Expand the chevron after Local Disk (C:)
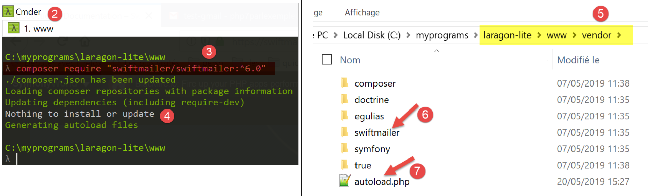This screenshot has height=196, width=648. [408, 35]
